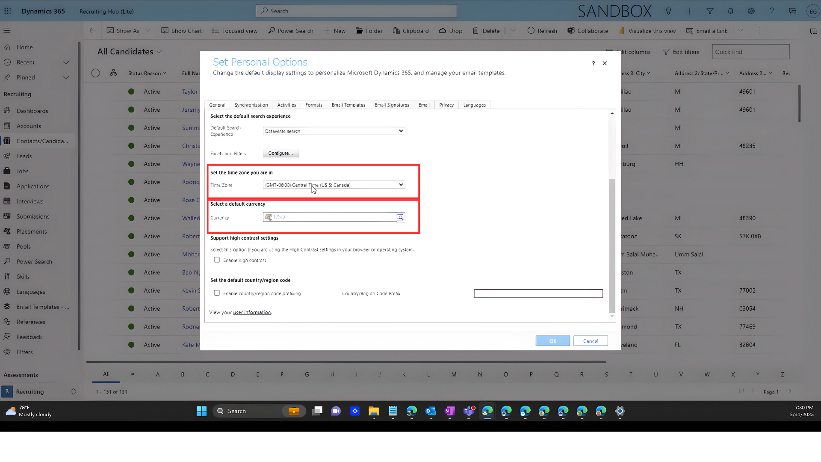The image size is (821, 462).
Task: Click the Quick find search box
Action: click(750, 52)
